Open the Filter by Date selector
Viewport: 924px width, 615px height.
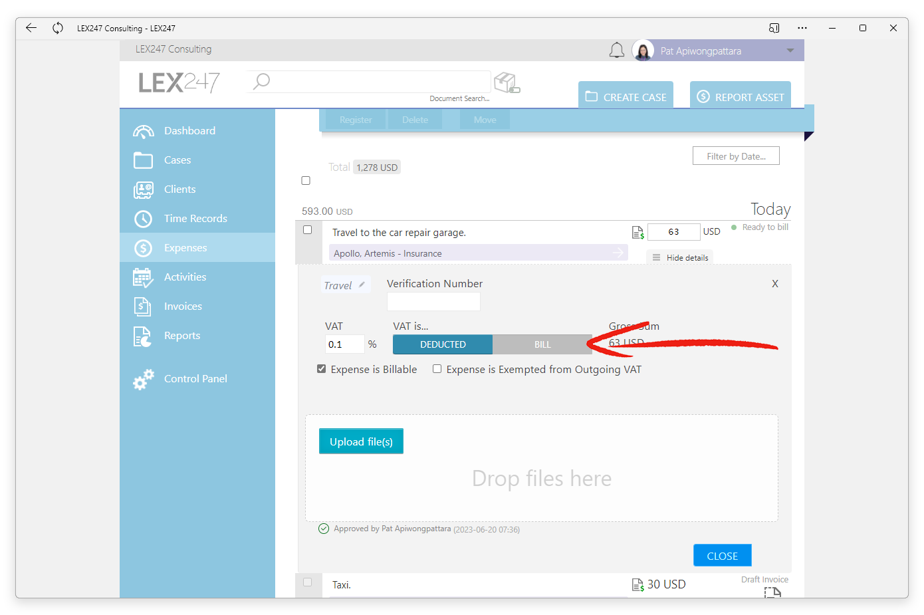click(x=736, y=156)
